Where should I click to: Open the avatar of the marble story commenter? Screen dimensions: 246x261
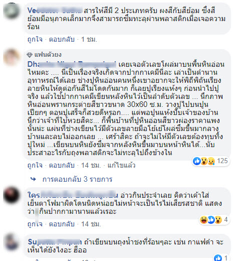(x=12, y=57)
